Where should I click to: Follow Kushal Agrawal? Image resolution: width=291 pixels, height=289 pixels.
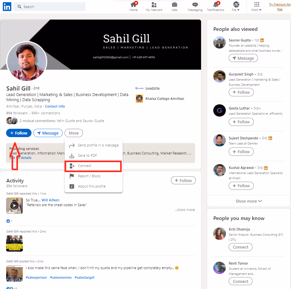(241, 186)
